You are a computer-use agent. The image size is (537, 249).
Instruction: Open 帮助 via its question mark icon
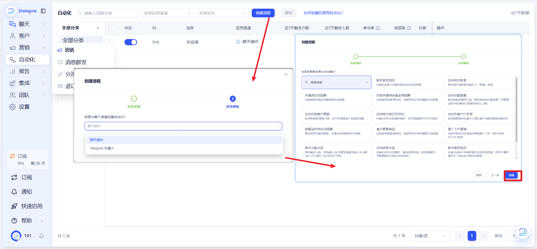(14, 221)
